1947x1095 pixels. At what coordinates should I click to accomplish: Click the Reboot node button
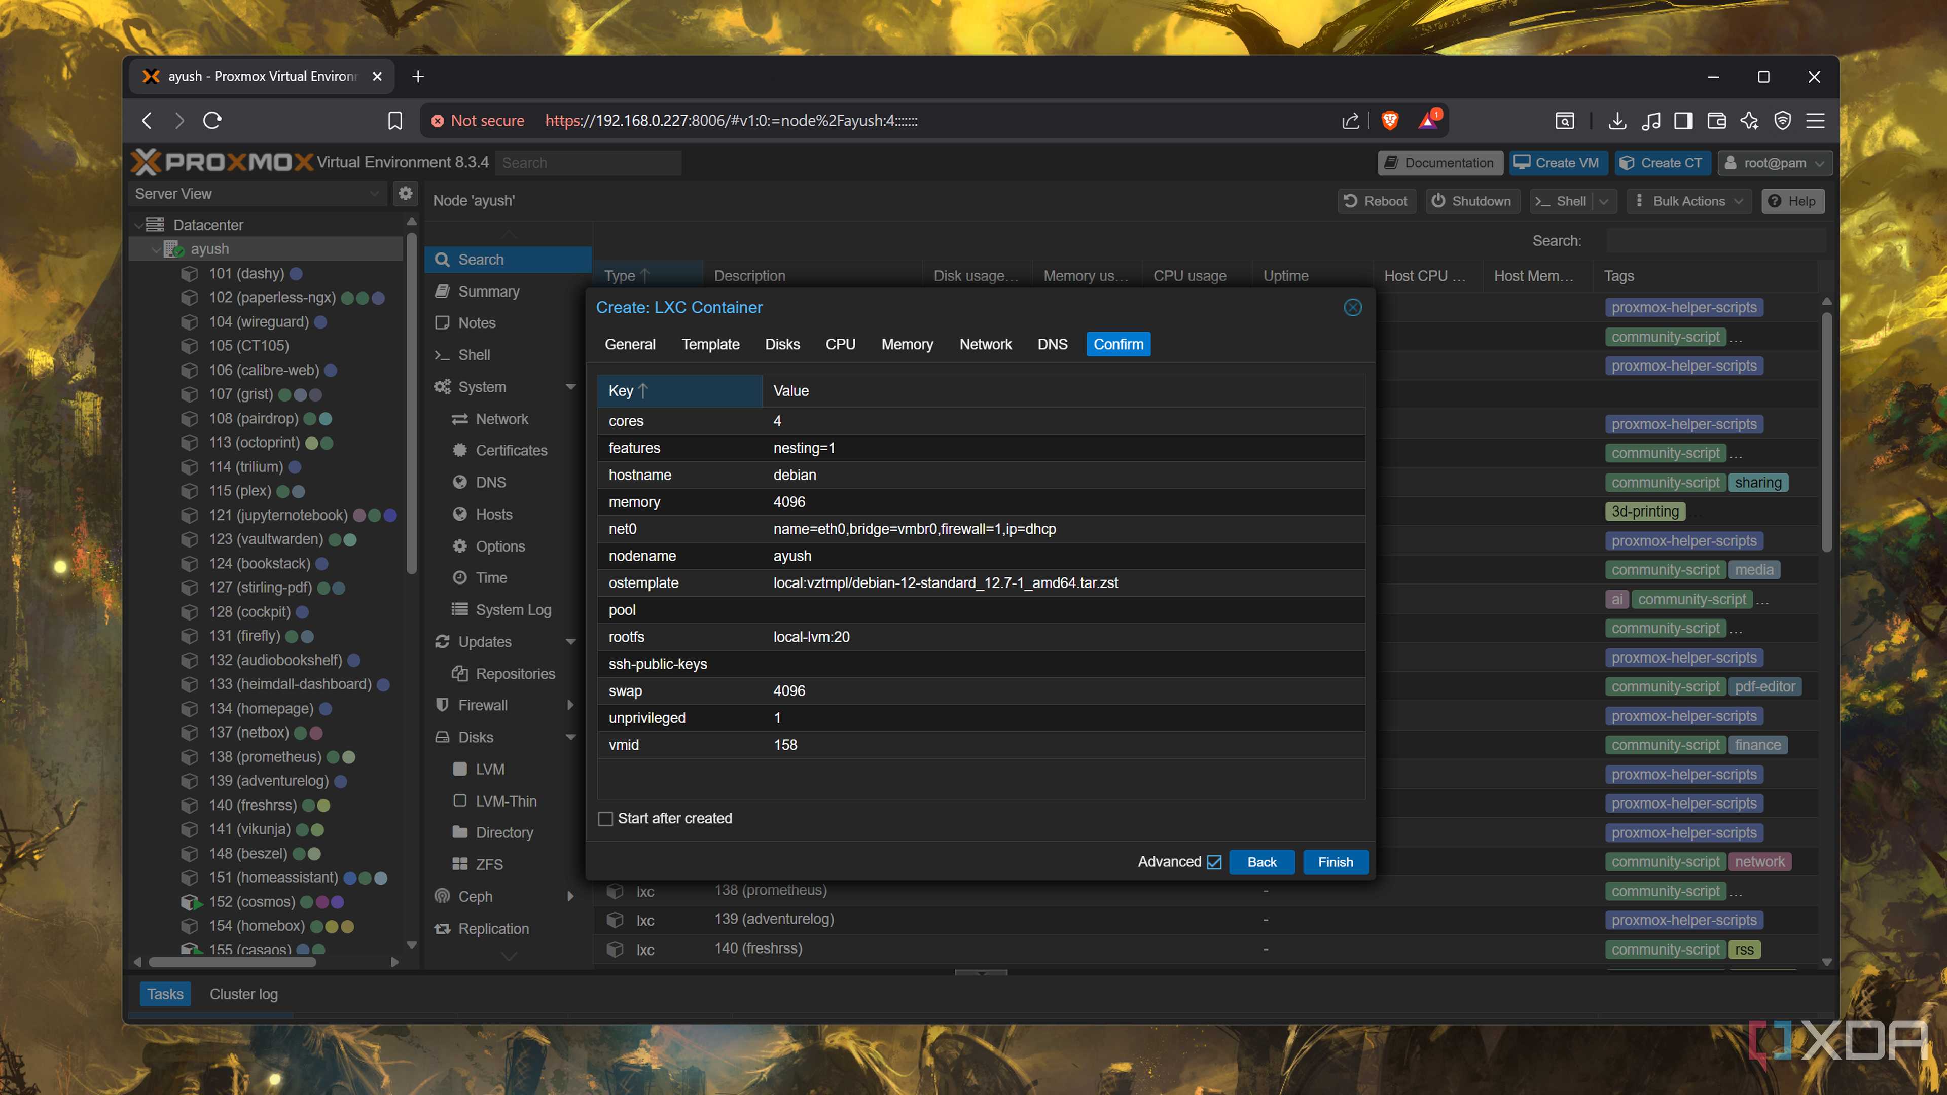click(x=1377, y=201)
